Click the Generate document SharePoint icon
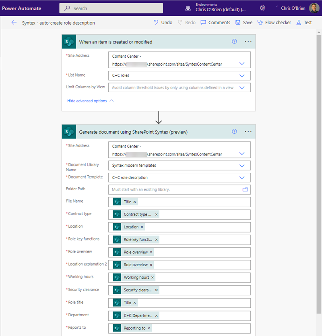 [69, 132]
